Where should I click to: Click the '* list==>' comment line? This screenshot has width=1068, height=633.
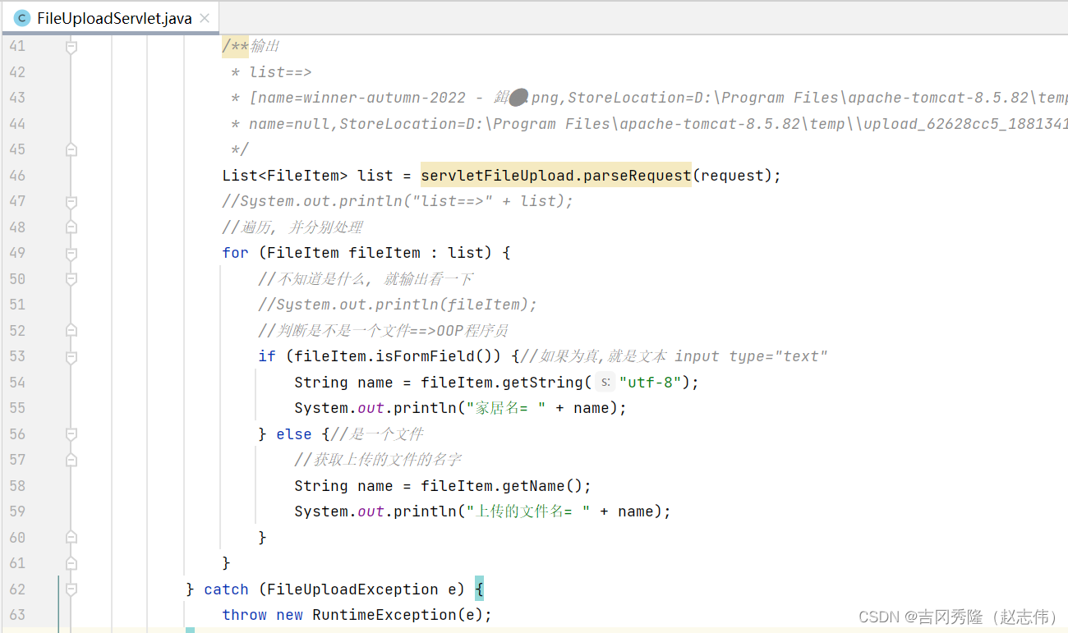coord(271,72)
